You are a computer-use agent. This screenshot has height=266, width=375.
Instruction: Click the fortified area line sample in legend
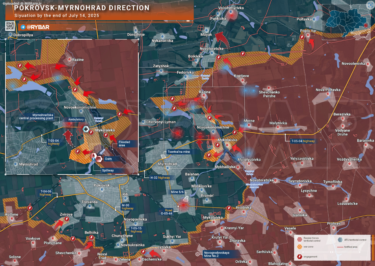(340, 247)
